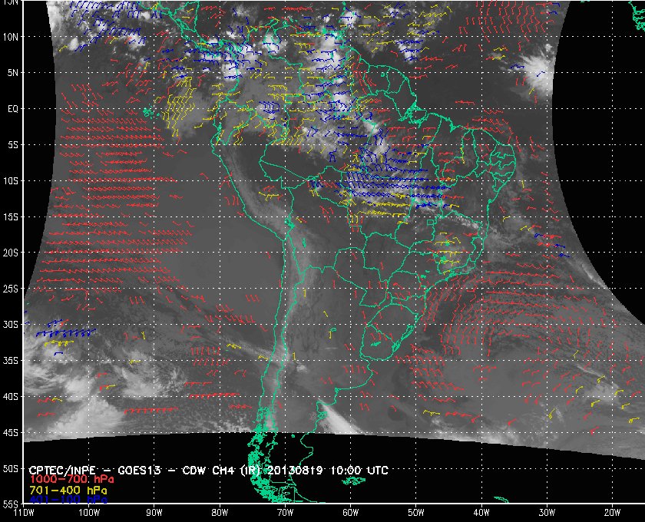Click the 50S latitude label
This screenshot has height=522, width=645.
pos(11,468)
